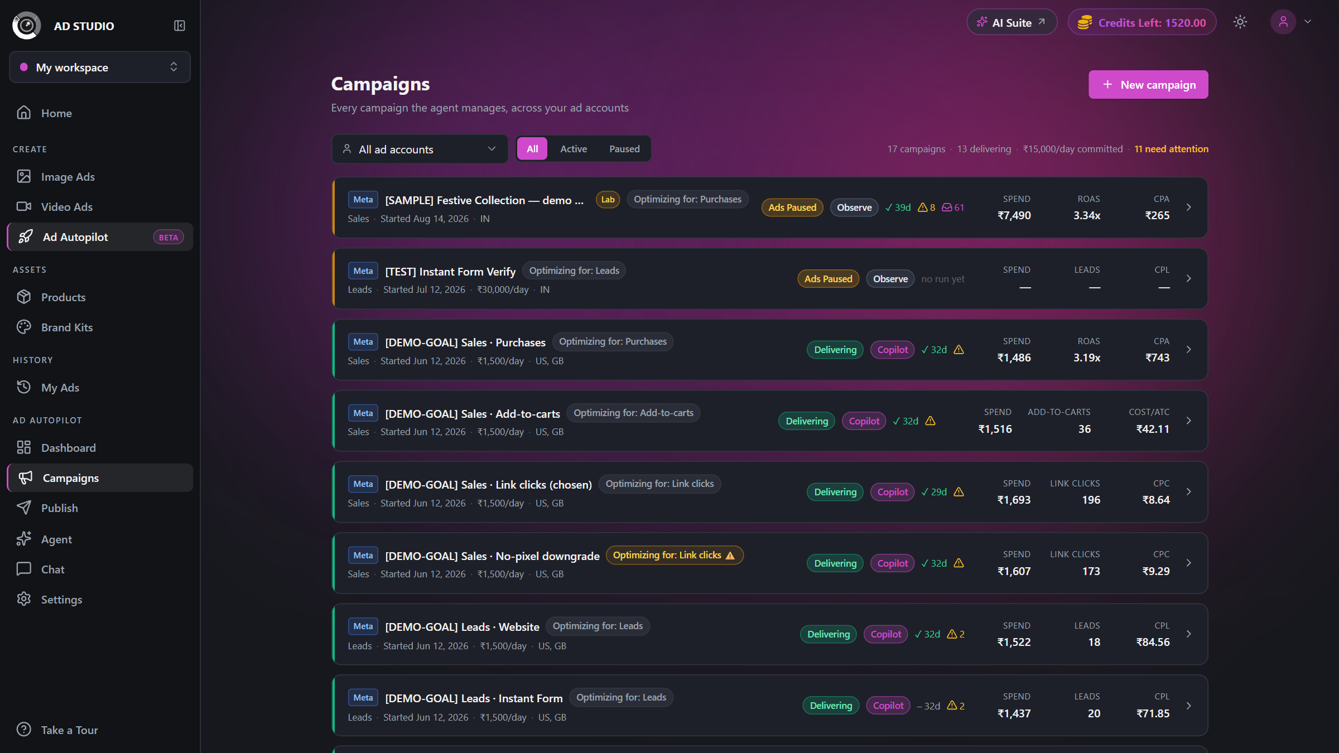Click warning icon on Add-to-carts row

pyautogui.click(x=930, y=421)
